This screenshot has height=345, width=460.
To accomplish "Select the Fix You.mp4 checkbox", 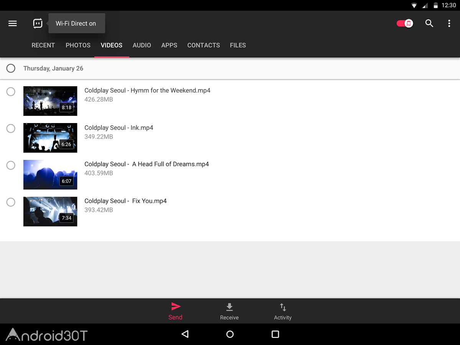I will point(11,202).
